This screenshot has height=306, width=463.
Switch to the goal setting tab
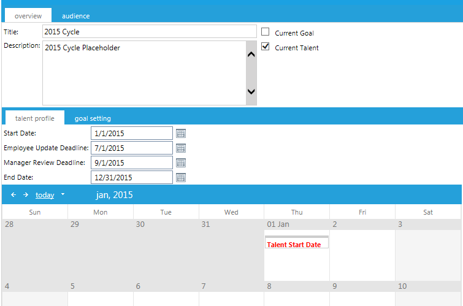pyautogui.click(x=93, y=118)
